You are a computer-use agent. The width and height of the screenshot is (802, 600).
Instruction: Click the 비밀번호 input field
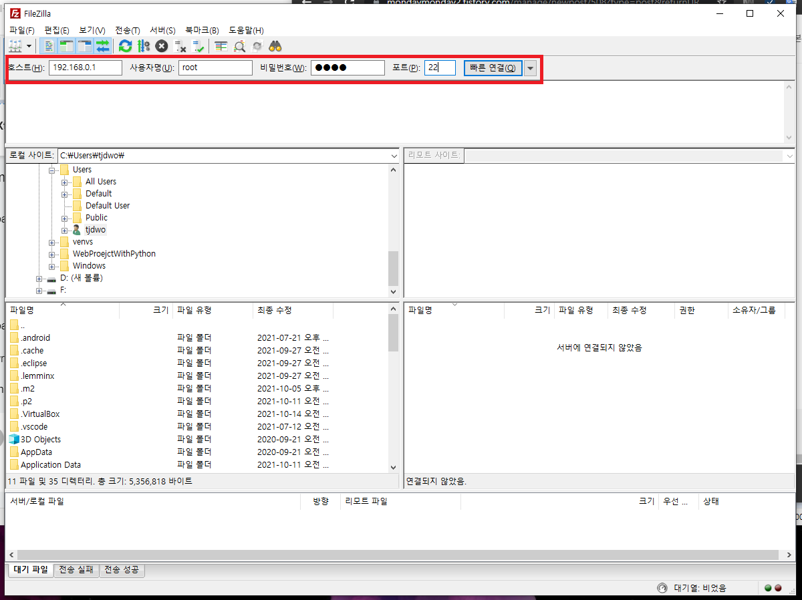(x=348, y=67)
